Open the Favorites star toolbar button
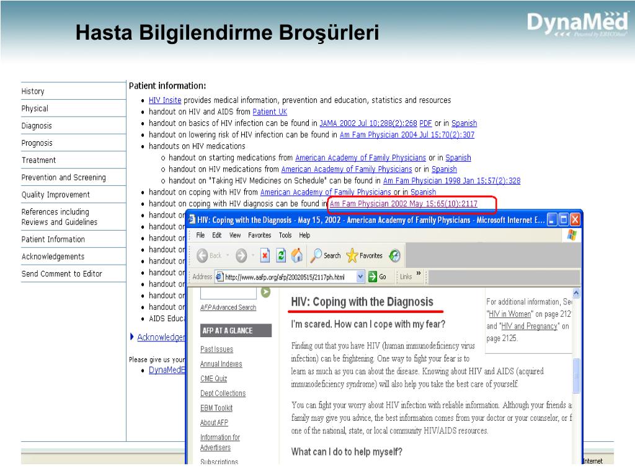 pos(365,255)
